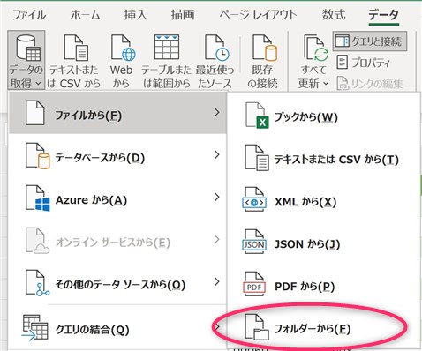Click the tables merge icon beside クエリの結合
Image resolution: width=422 pixels, height=351 pixels.
click(35, 327)
